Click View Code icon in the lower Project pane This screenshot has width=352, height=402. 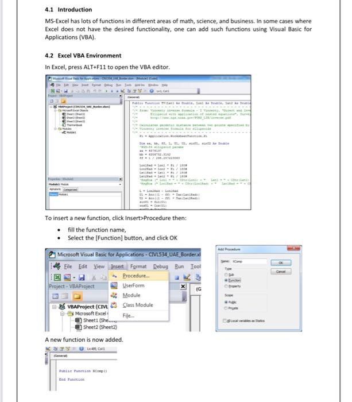click(x=55, y=296)
